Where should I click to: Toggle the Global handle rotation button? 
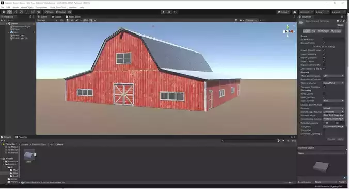tap(61, 12)
